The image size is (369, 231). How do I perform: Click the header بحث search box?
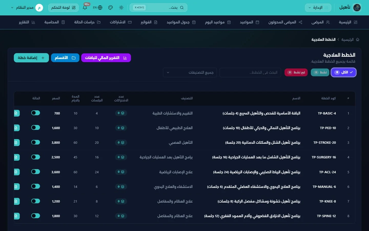[x=159, y=8]
